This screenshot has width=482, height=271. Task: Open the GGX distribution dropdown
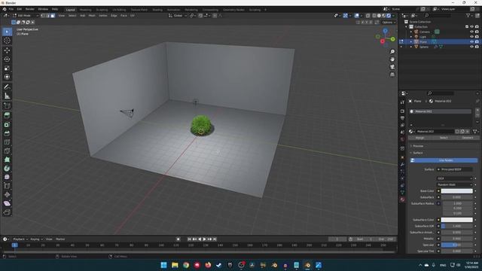[454, 178]
